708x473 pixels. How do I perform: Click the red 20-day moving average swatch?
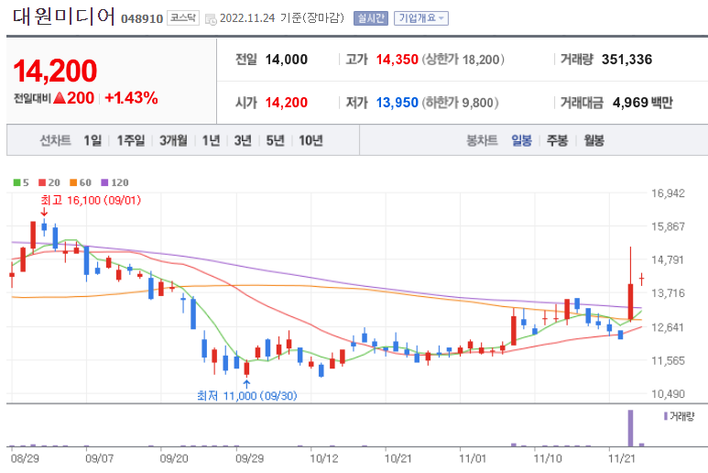click(x=42, y=182)
